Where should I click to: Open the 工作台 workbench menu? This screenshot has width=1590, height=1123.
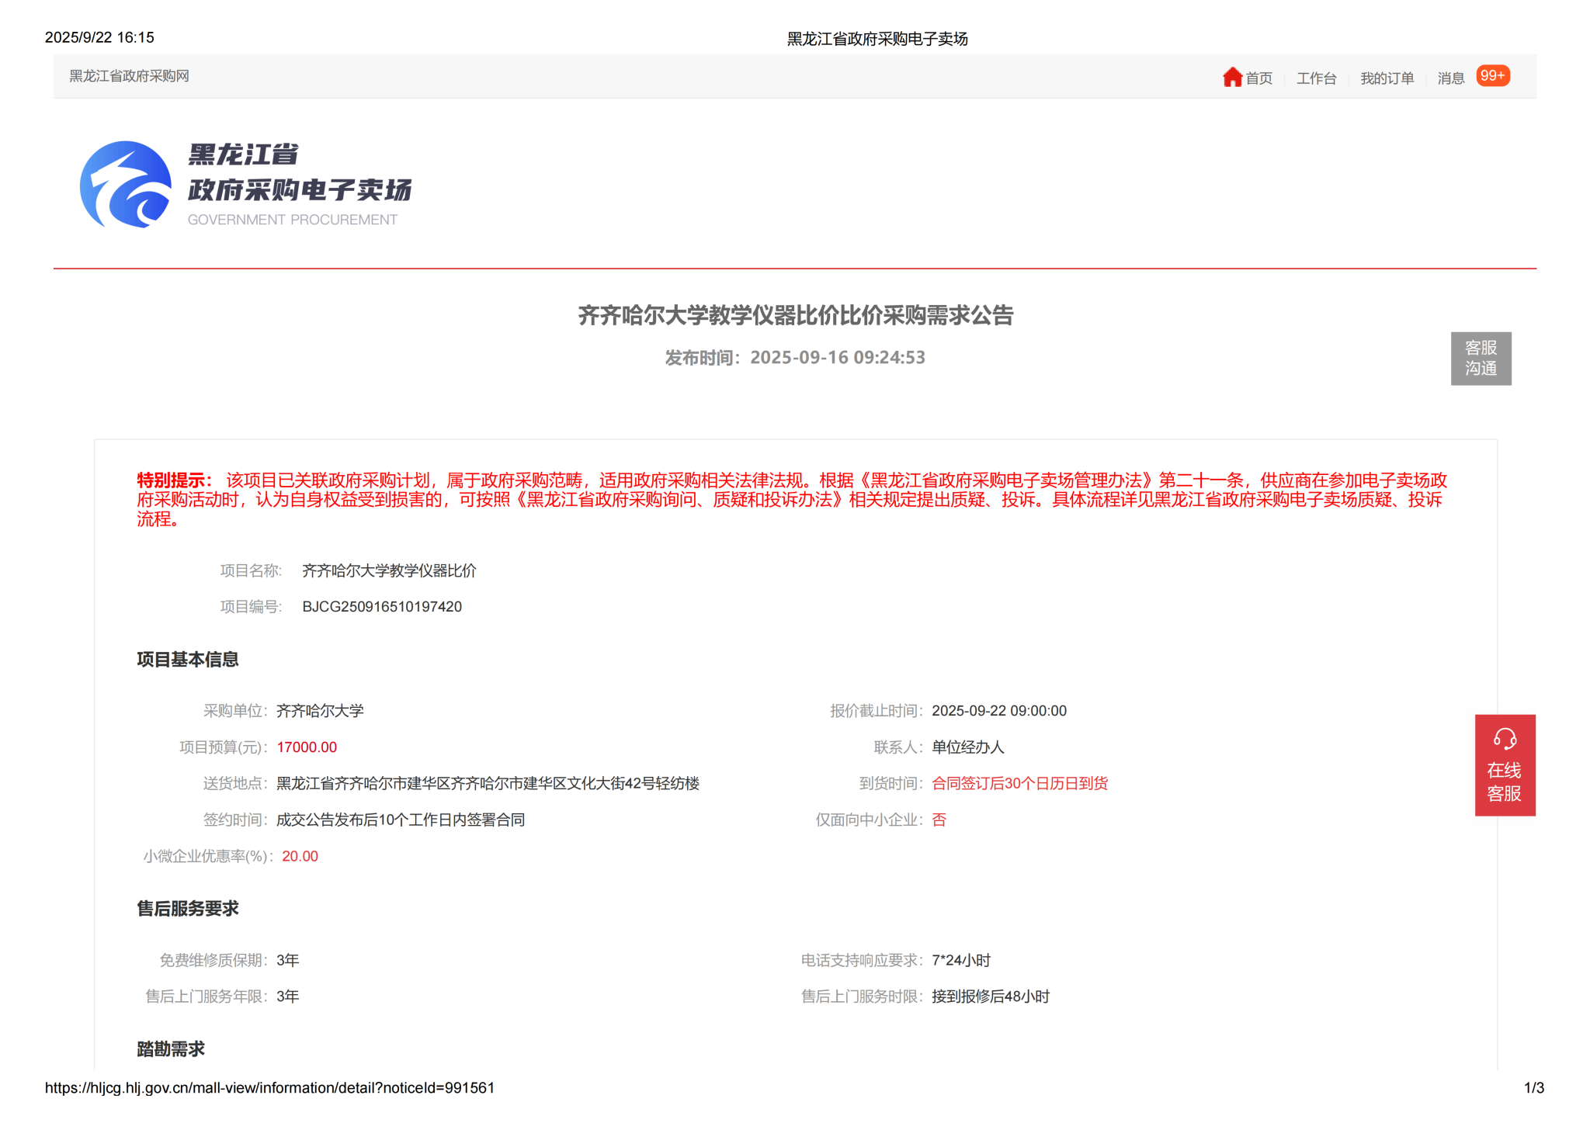[x=1316, y=78]
